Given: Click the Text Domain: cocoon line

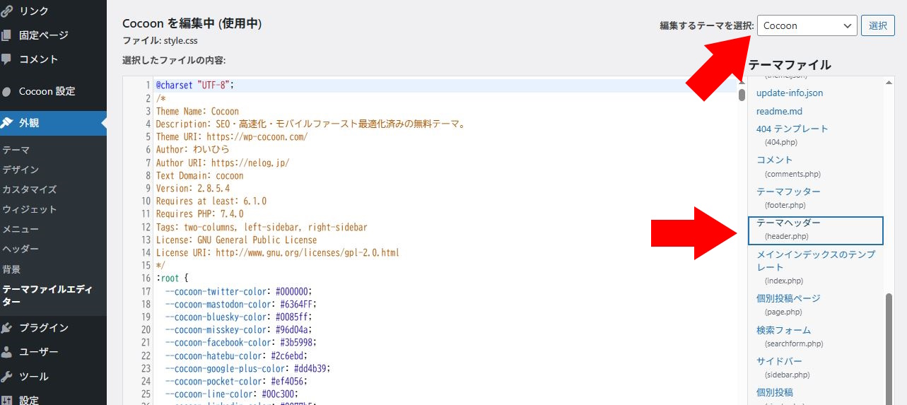Looking at the screenshot, I should click(x=199, y=175).
